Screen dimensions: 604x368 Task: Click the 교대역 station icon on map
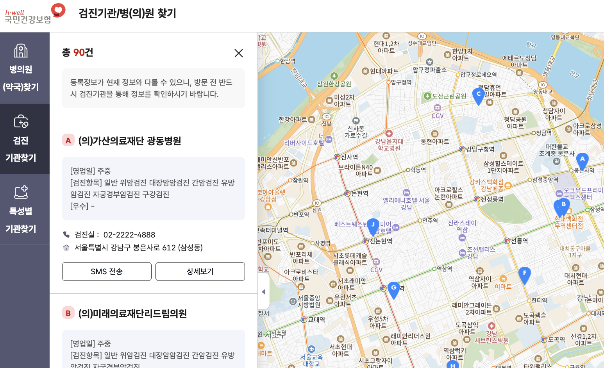[x=304, y=320]
